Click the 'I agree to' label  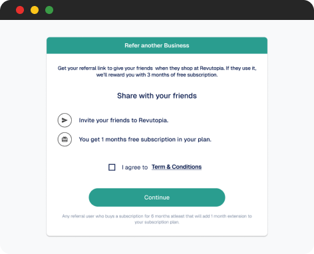[134, 168]
